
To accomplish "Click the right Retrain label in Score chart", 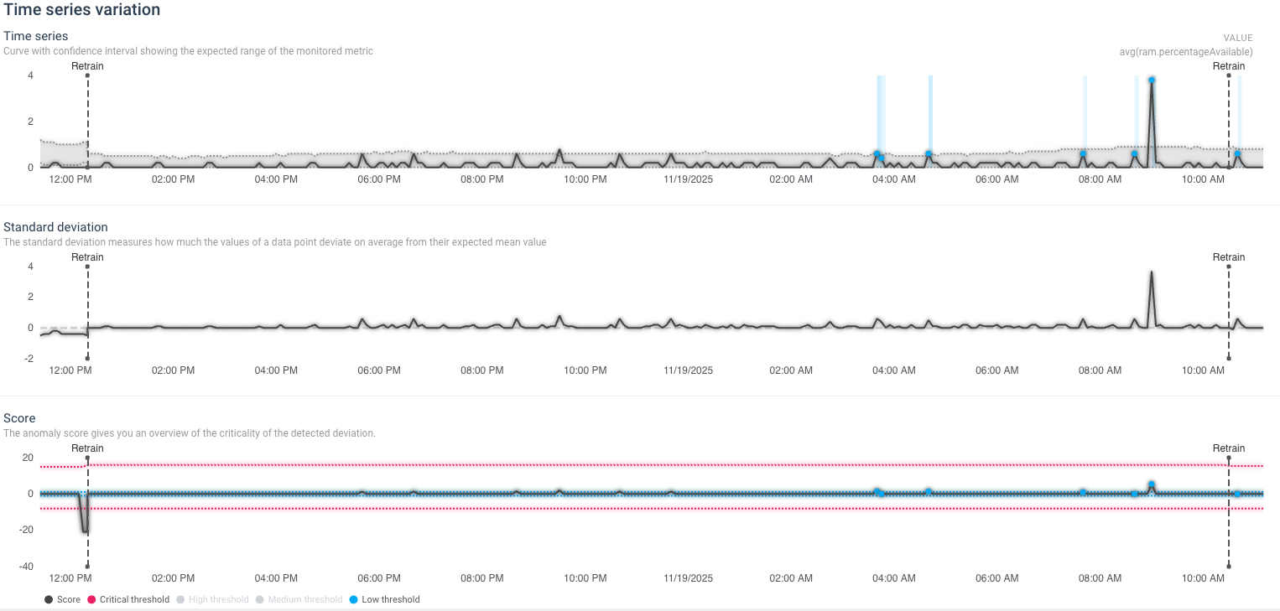I will (1229, 448).
